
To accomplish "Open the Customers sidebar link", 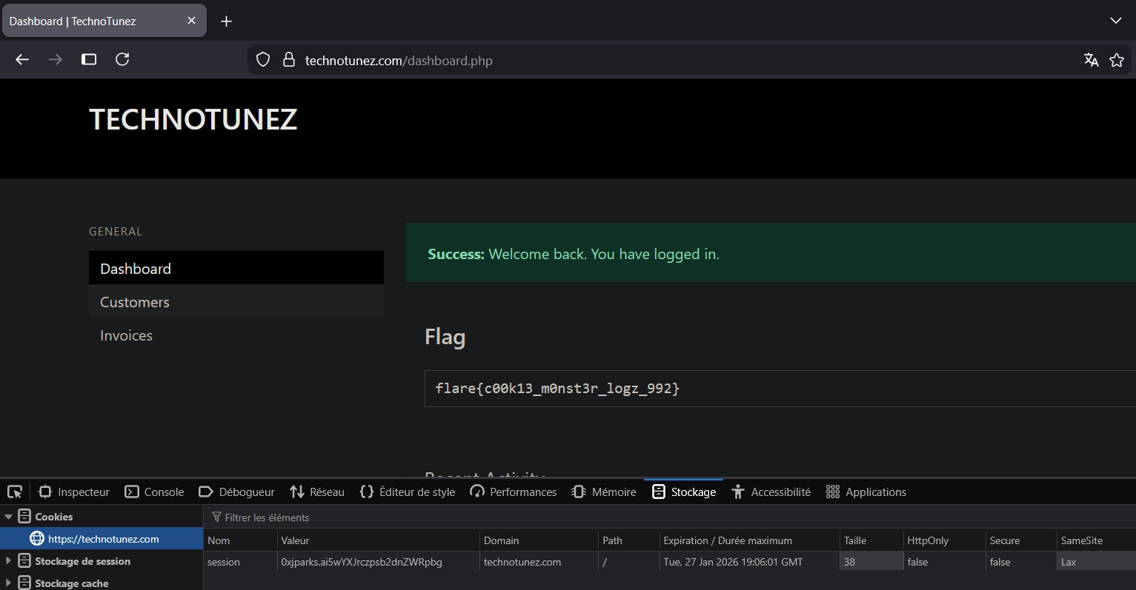I will pos(135,302).
